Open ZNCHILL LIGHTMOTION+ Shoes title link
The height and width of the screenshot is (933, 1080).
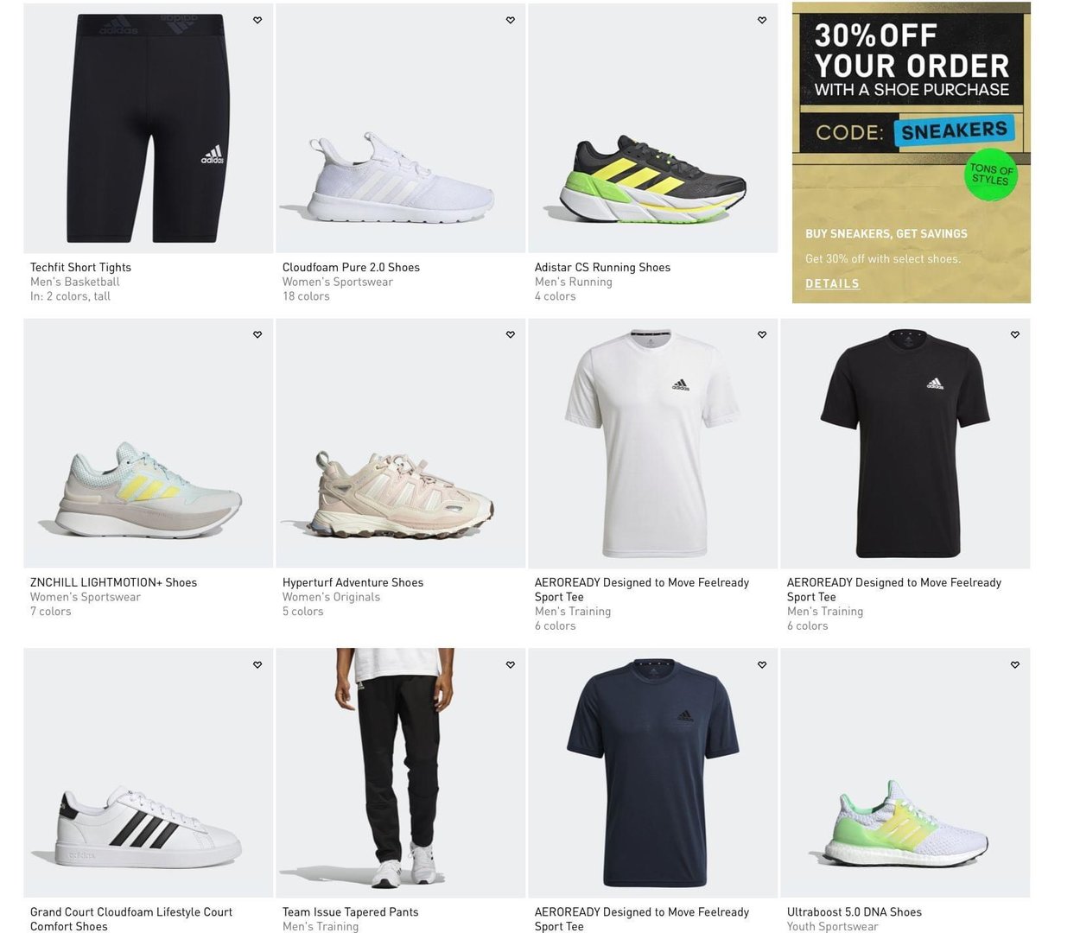[113, 582]
